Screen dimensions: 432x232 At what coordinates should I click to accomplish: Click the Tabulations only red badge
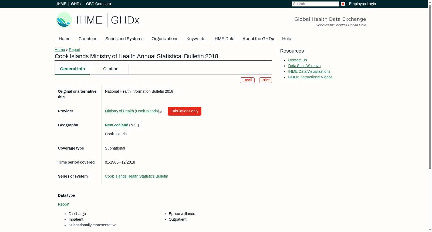coord(184,111)
